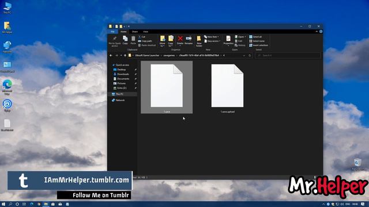Screen dimensions: 369x207
Task: Delete the selected file with the red X
Action: pyautogui.click(x=180, y=40)
